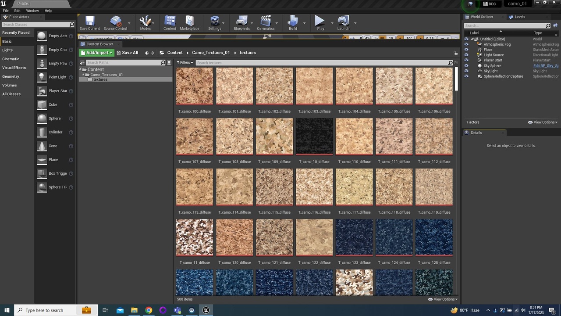Toggle visibility of Player Start actor
This screenshot has height=316, width=561.
[466, 60]
